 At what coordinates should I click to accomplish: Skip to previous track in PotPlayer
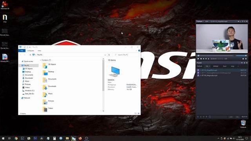tap(204, 59)
